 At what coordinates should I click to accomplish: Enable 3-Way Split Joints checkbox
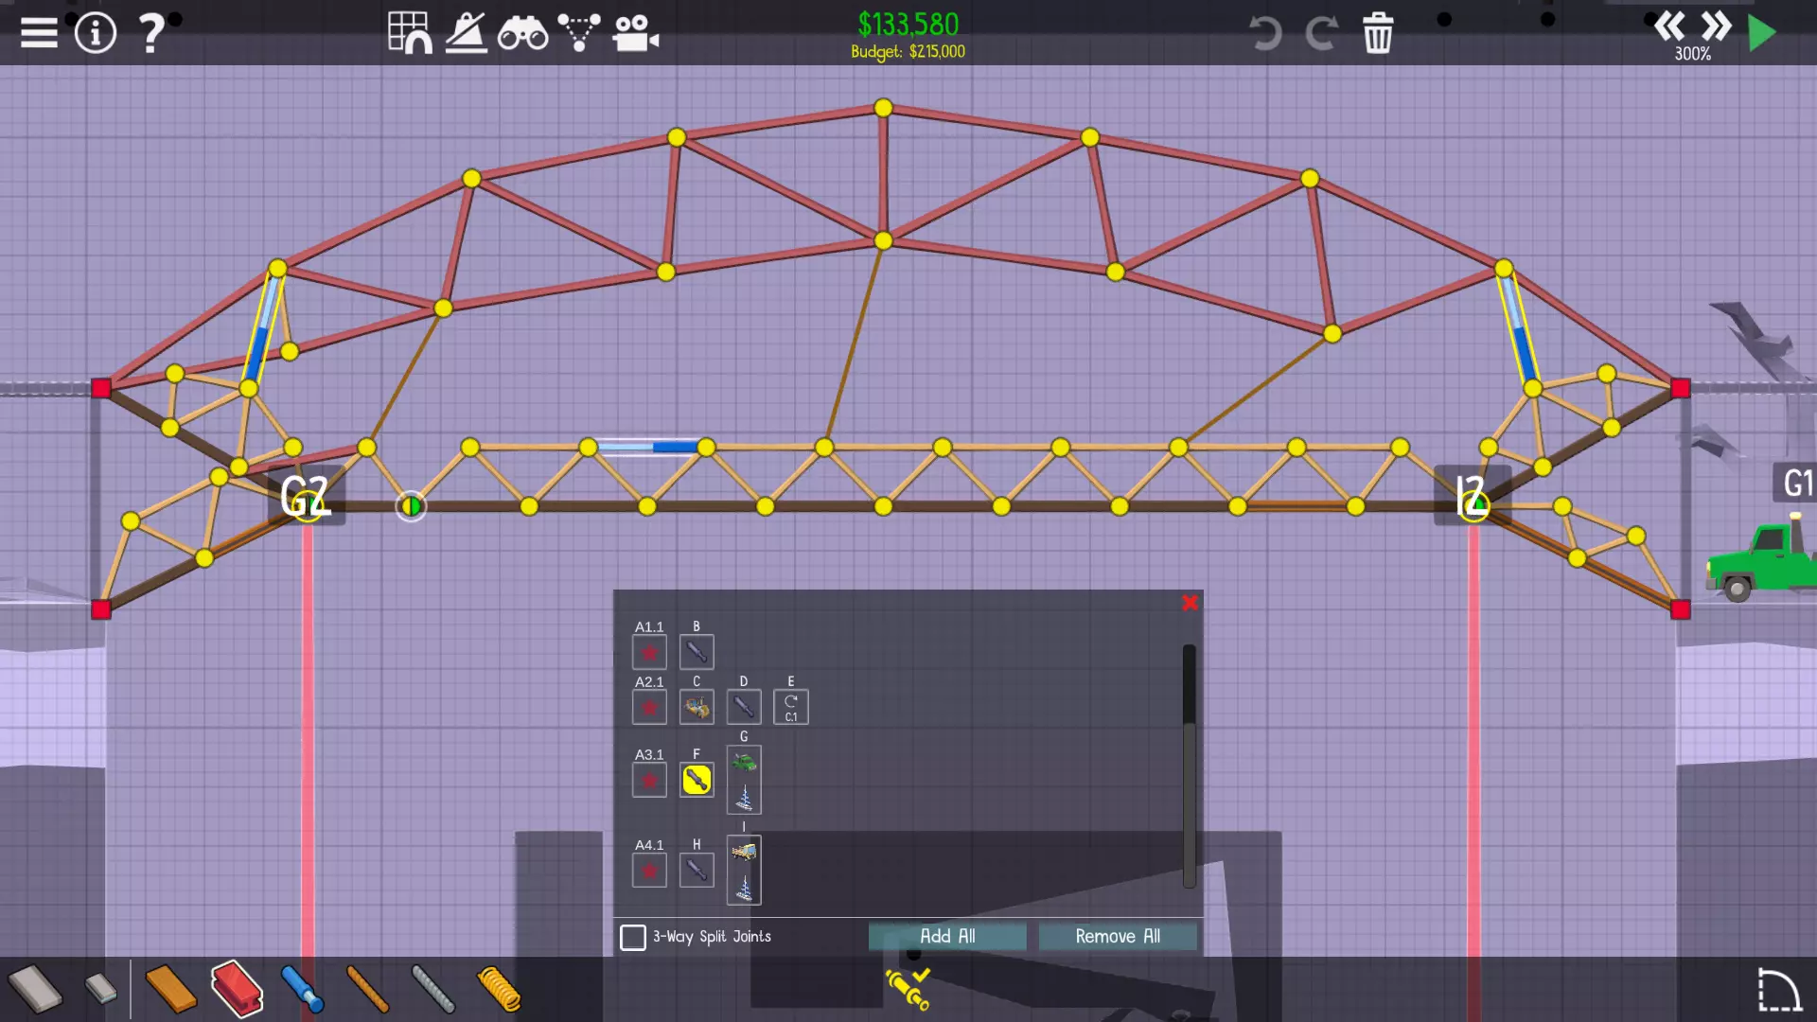click(633, 937)
